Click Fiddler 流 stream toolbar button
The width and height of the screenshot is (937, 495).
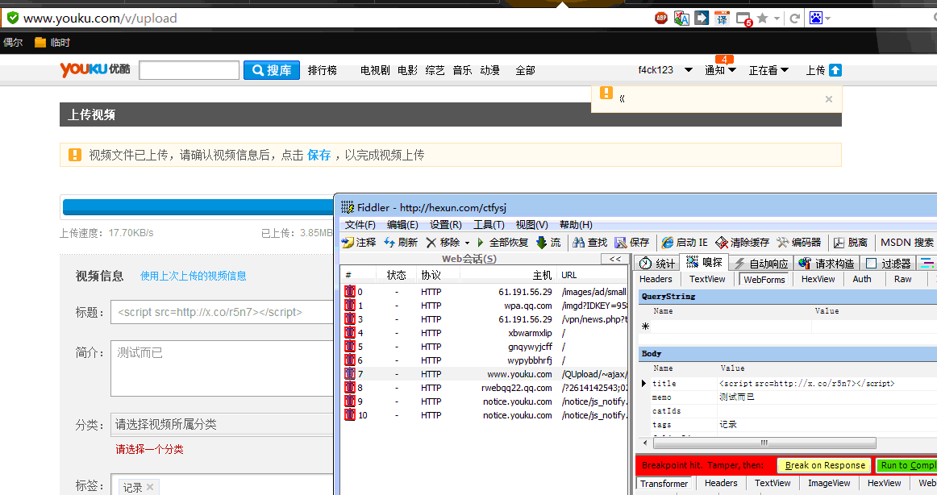pyautogui.click(x=548, y=243)
